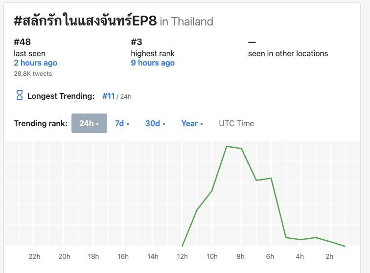Viewport: 370px width, 273px height.
Task: Click the peak point of the green chart line
Action: [227, 146]
